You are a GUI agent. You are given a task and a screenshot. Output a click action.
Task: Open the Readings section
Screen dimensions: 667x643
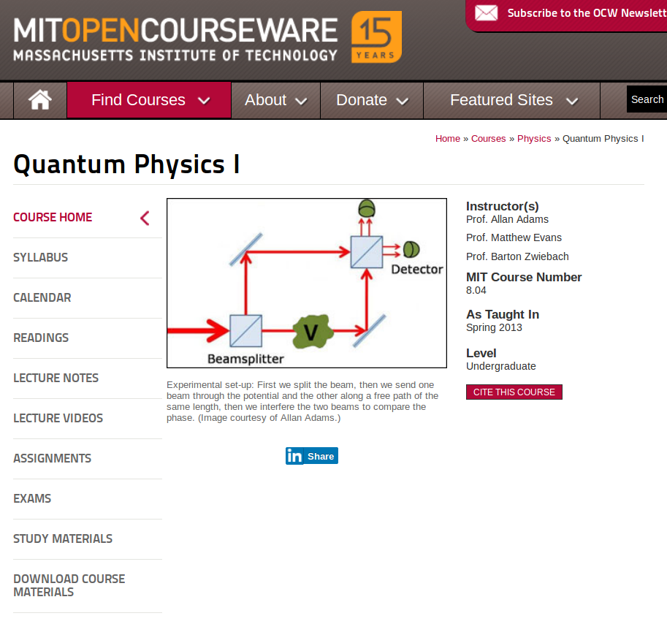(41, 338)
